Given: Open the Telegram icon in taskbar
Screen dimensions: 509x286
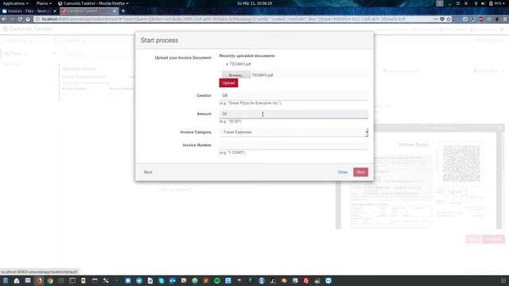Looking at the screenshot, I should pyautogui.click(x=139, y=280).
